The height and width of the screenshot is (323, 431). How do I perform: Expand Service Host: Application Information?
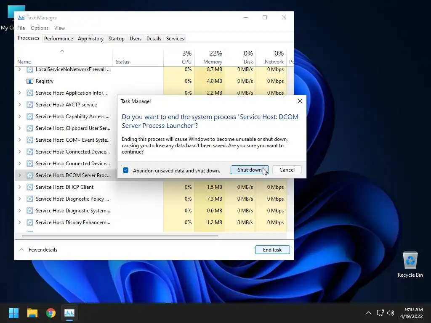click(x=19, y=93)
